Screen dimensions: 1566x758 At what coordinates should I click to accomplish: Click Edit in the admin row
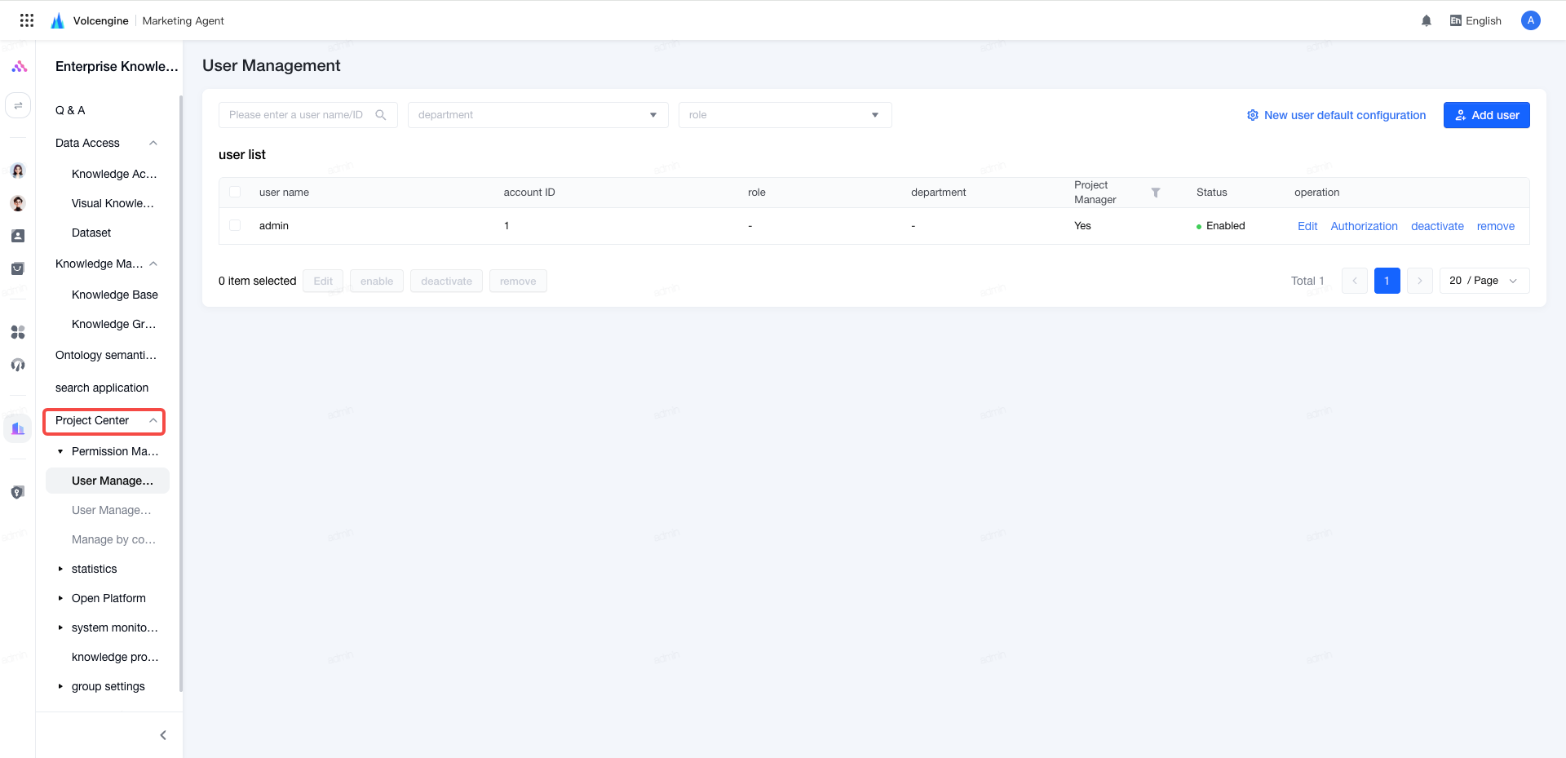[1307, 226]
